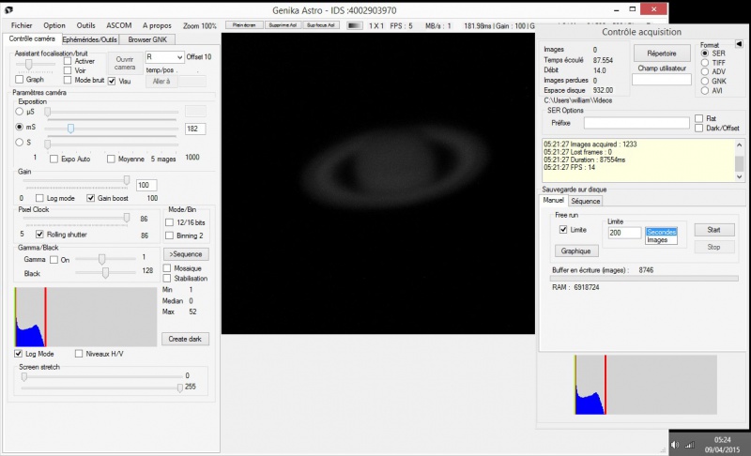Click the Genika Astro app icon in title bar
The height and width of the screenshot is (456, 751).
tap(8, 9)
